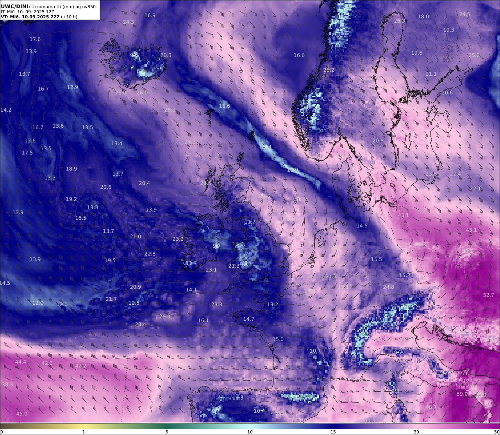Image resolution: width=500 pixels, height=435 pixels.
Task: Click the 19.5 value on the map
Action: coord(110,260)
